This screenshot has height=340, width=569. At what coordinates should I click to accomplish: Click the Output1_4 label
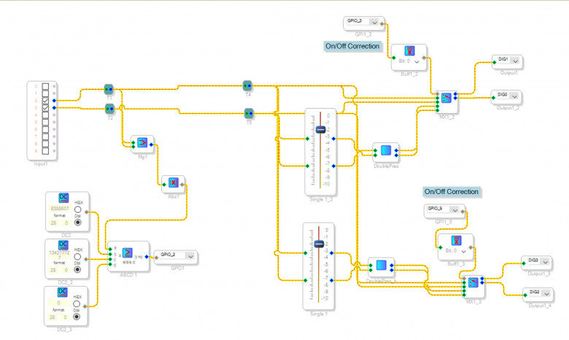point(539,306)
